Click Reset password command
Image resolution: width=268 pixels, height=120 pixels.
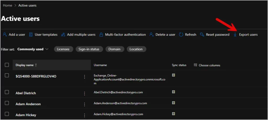[x=217, y=35]
